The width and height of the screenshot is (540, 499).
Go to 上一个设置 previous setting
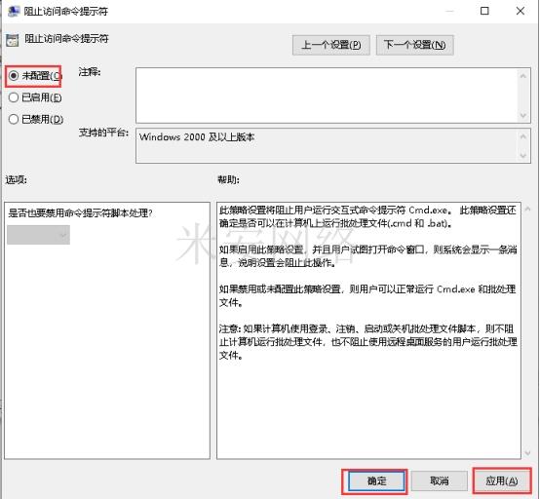coord(331,45)
